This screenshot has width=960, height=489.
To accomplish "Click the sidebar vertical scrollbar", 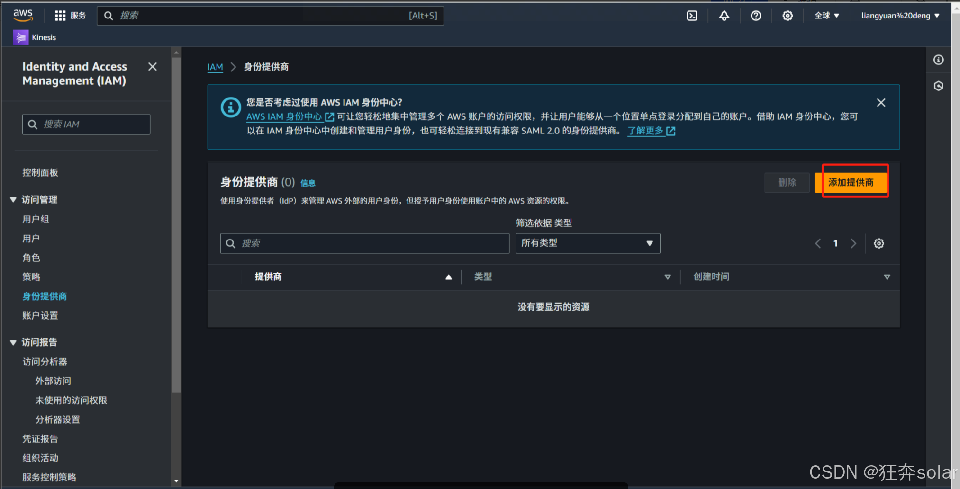I will click(x=176, y=225).
